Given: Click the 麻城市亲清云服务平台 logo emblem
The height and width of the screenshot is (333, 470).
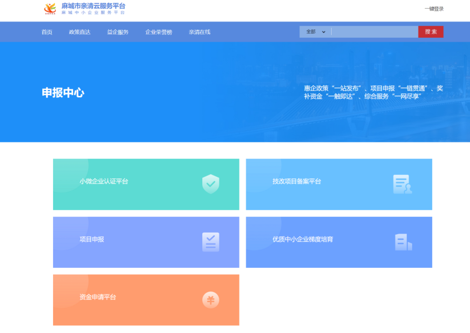Looking at the screenshot, I should click(x=49, y=9).
